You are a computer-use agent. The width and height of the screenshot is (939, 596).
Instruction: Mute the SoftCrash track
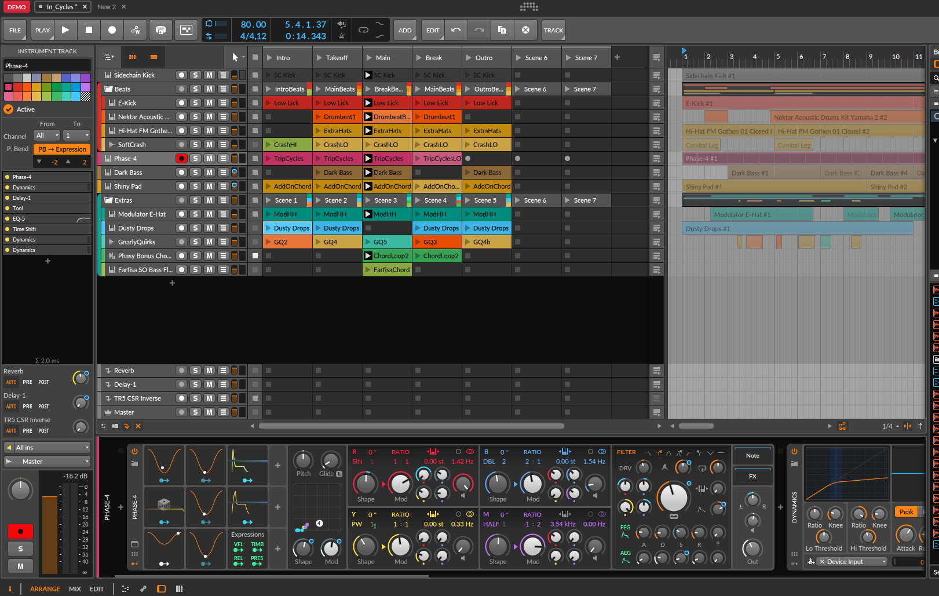pyautogui.click(x=210, y=145)
